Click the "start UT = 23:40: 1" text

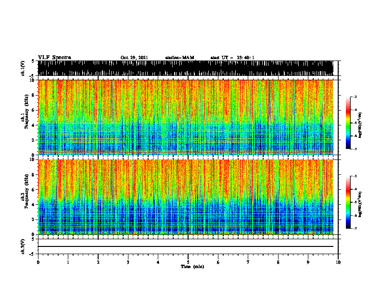[232, 58]
